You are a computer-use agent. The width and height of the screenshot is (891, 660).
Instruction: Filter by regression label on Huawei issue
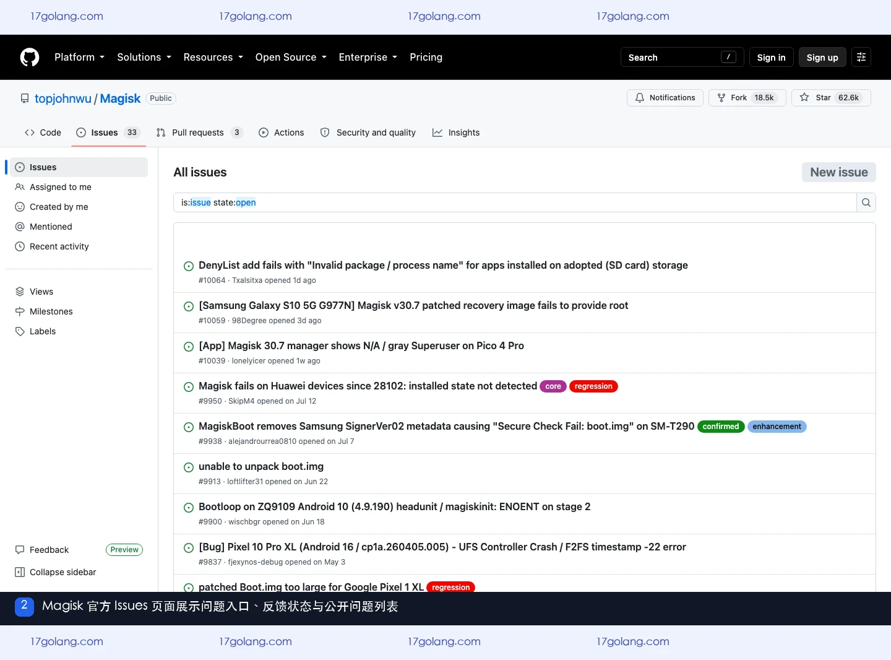pos(593,386)
